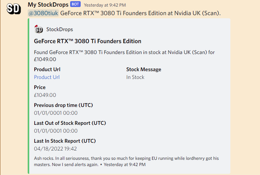Click the green embed accent bar

[28, 96]
